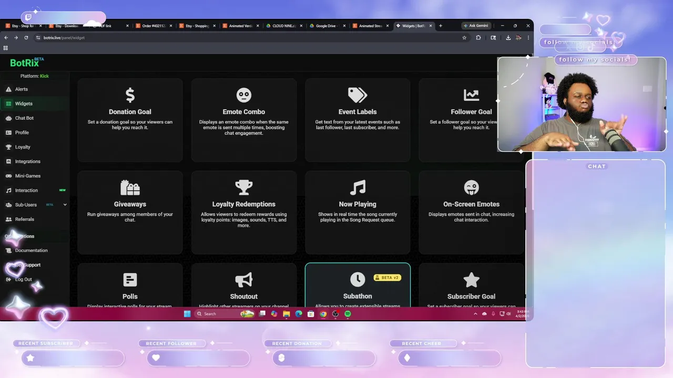Open the browser downloads icon

coord(508,38)
